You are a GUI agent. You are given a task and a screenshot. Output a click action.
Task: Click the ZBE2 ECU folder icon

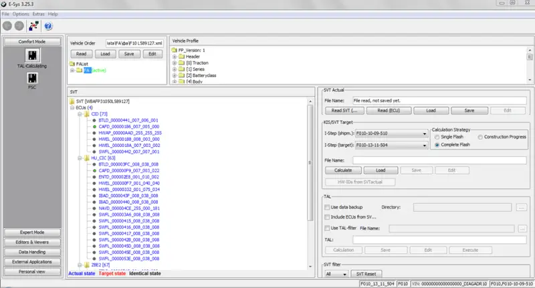click(x=87, y=265)
